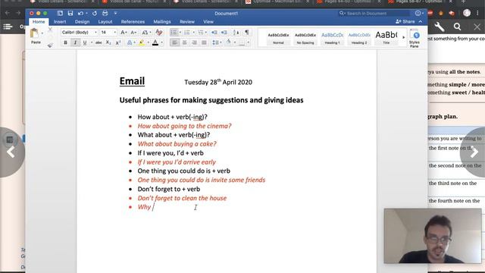The image size is (485, 273).
Task: Click the Share button
Action: pyautogui.click(x=405, y=22)
